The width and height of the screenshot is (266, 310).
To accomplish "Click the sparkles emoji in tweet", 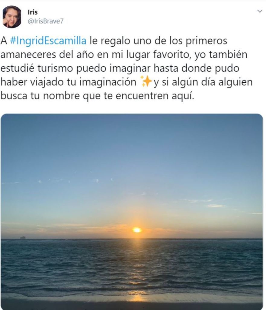I will click(146, 81).
